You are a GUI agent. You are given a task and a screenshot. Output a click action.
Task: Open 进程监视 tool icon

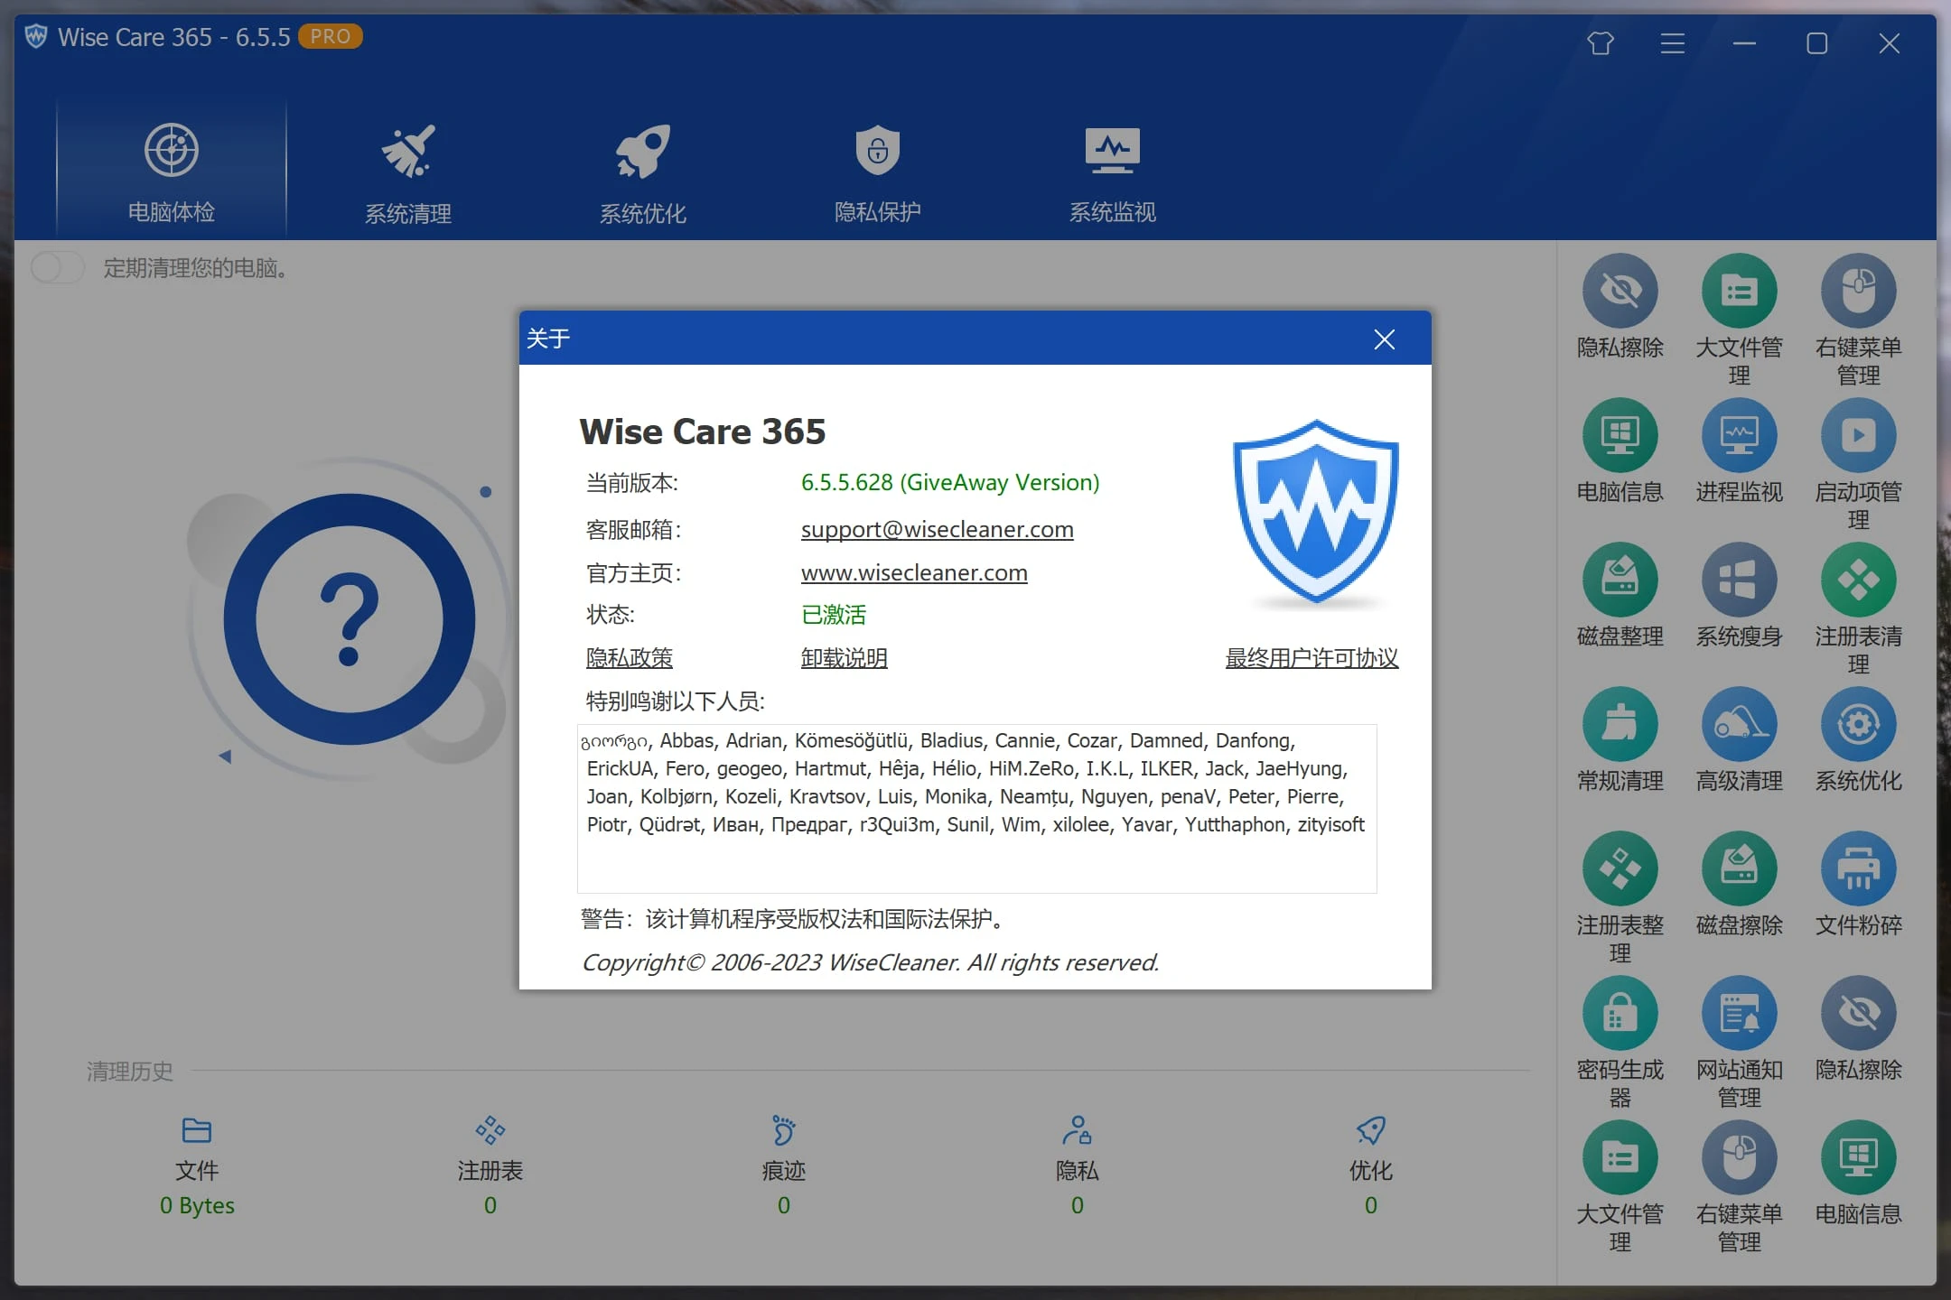click(1739, 435)
